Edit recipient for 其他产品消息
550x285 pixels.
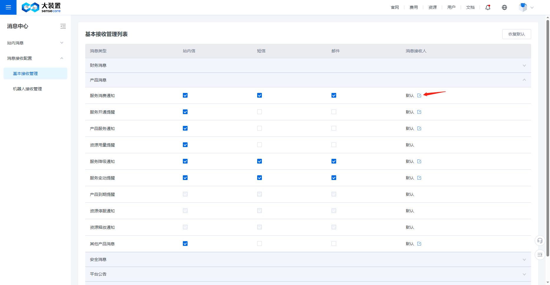(419, 244)
